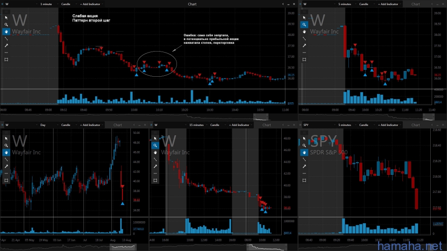Select pointer tool in 5 minutes W chart
This screenshot has height=251, width=447.
pos(304,18)
